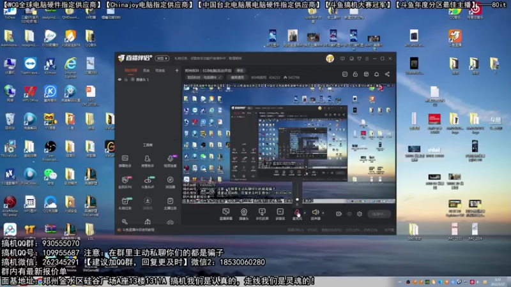The image size is (511, 287).
Task: Open the intel desktop shortcut
Action: [x=434, y=152]
